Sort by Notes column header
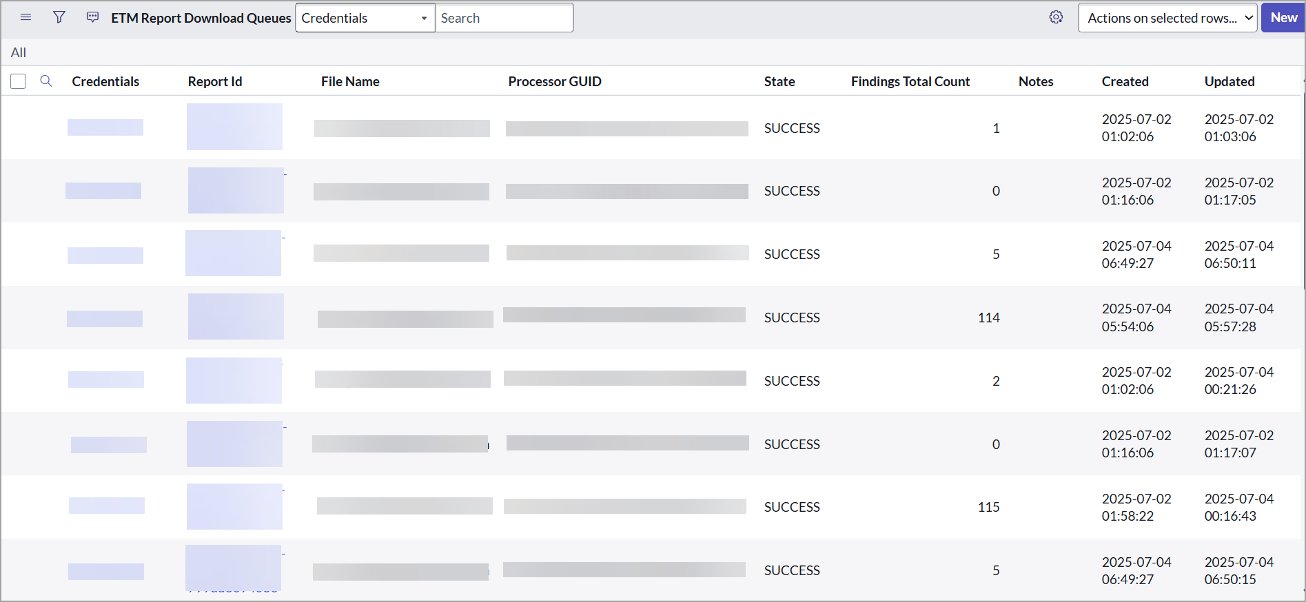1306x602 pixels. click(x=1036, y=81)
